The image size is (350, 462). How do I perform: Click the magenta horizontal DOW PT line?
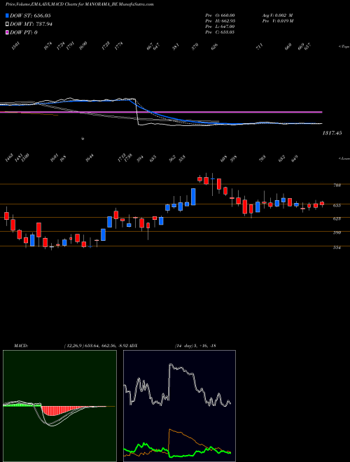[x=161, y=112]
